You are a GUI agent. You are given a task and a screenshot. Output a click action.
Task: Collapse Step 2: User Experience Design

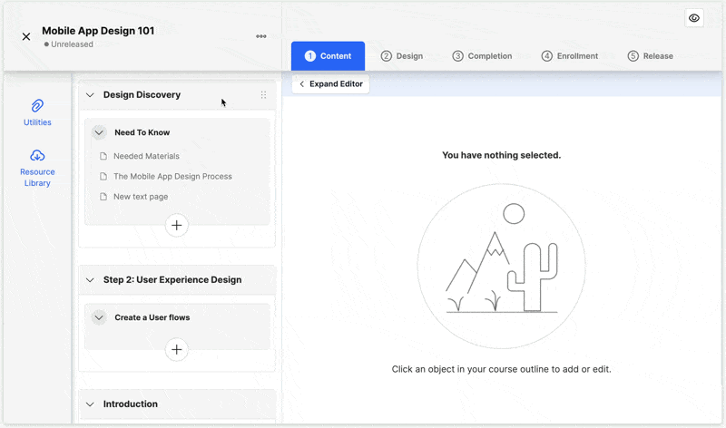[90, 280]
